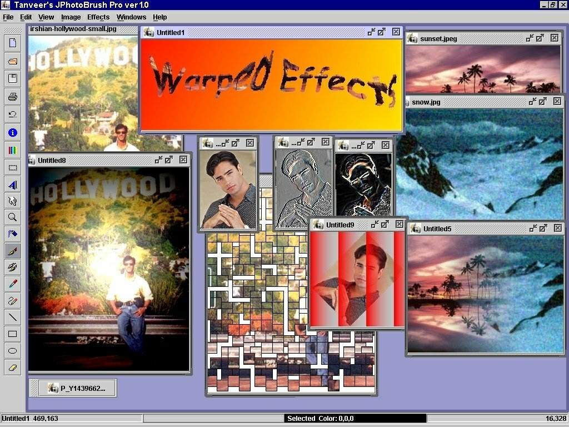Choose the freehand scribble pencil tool

click(x=13, y=301)
